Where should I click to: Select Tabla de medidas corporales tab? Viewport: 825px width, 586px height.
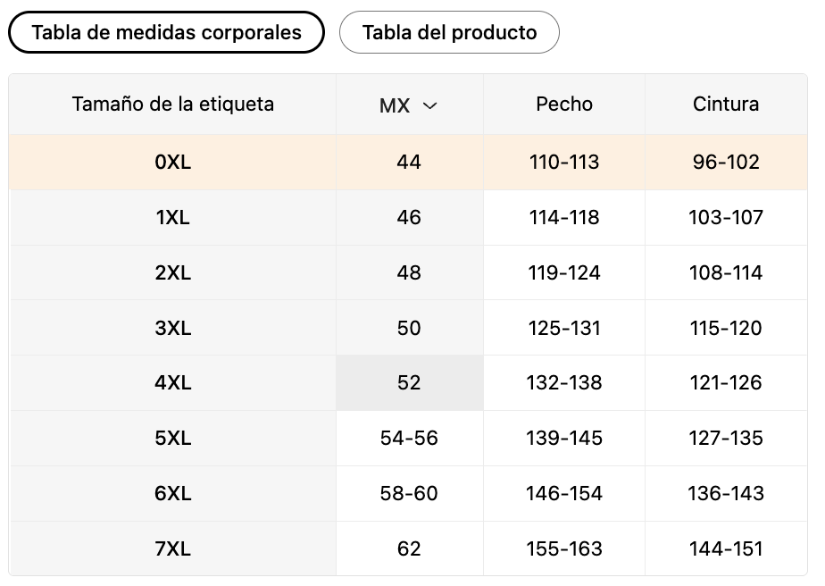166,33
